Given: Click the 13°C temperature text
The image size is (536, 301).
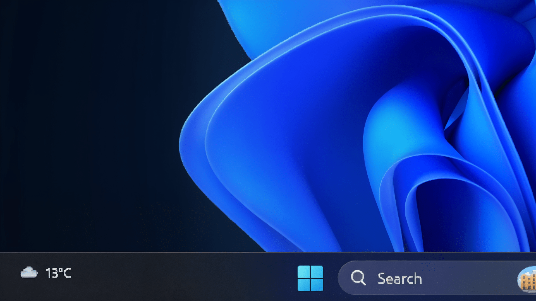Looking at the screenshot, I should point(59,273).
